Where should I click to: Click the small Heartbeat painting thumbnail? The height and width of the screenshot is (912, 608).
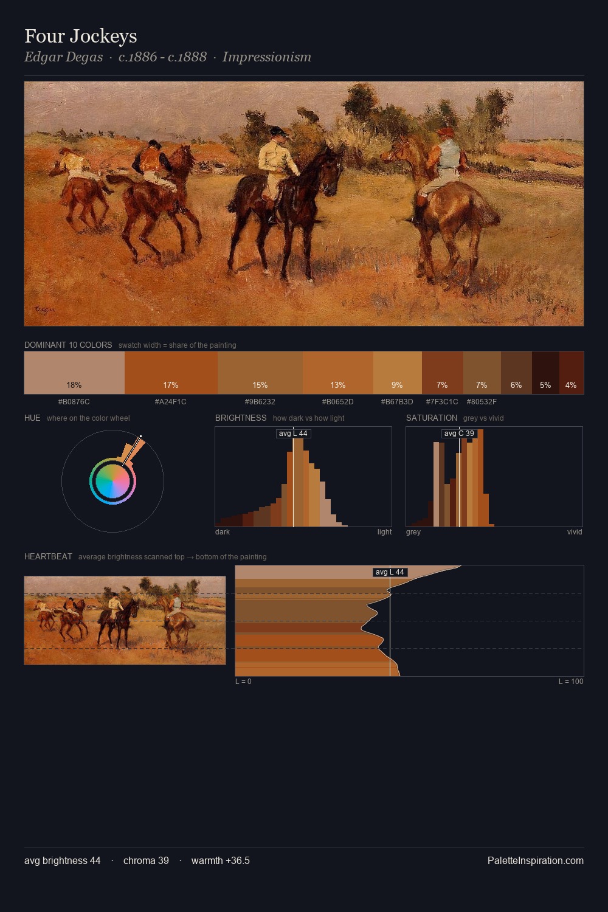point(125,620)
